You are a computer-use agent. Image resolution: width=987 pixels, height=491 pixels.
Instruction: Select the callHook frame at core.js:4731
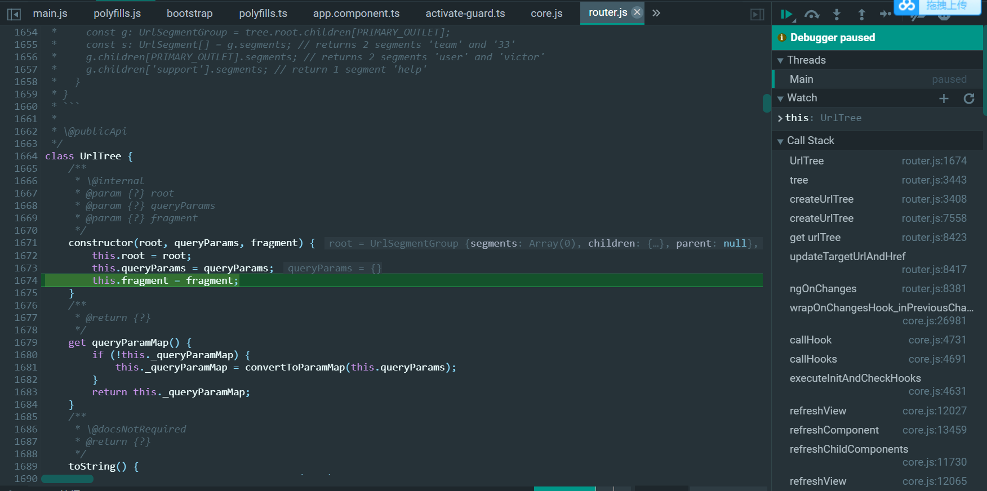[x=877, y=340]
